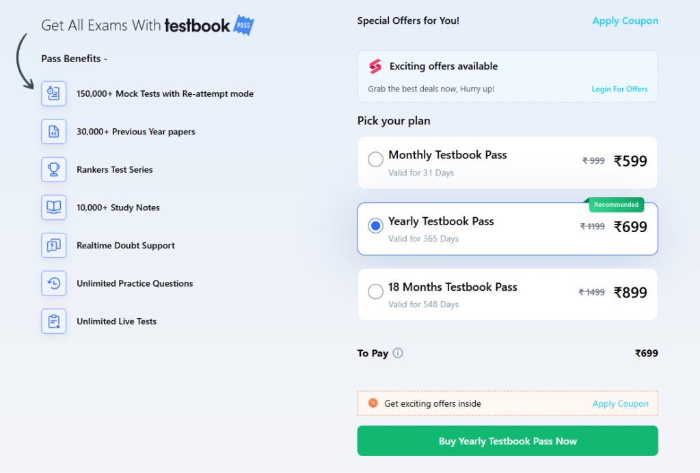The width and height of the screenshot is (700, 473).
Task: Click the struck-through ₹1199 price
Action: point(593,227)
